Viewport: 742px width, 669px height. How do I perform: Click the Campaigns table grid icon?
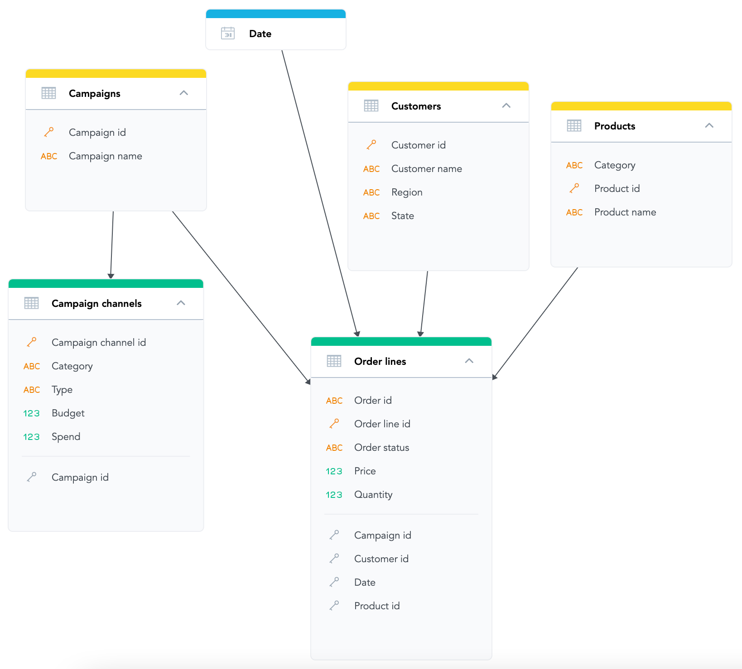(x=48, y=93)
